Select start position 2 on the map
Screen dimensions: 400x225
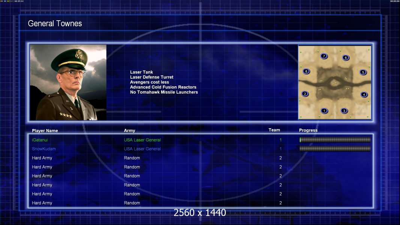(305, 94)
